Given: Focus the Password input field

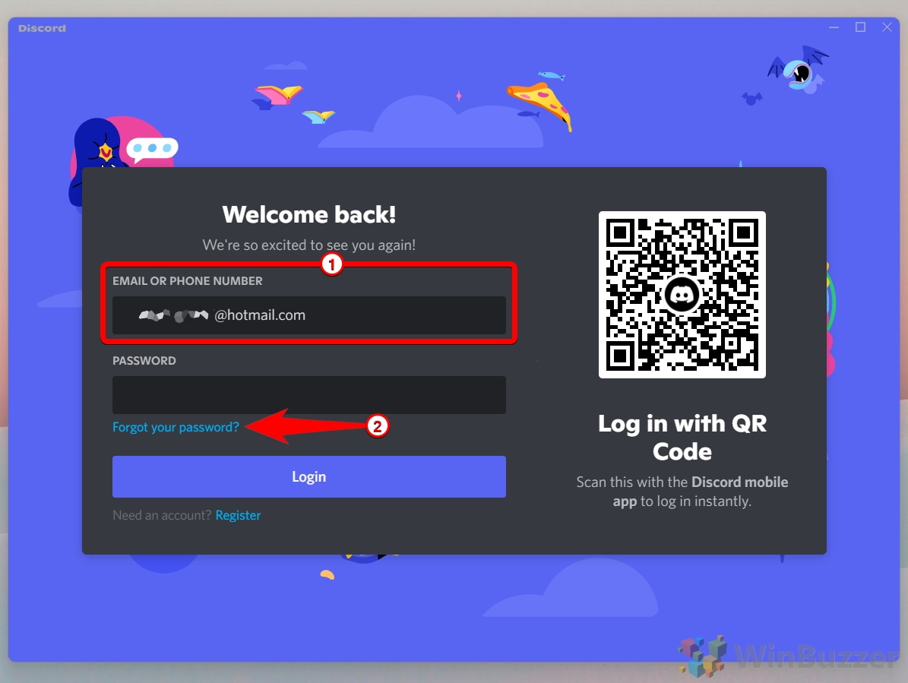Looking at the screenshot, I should coord(308,395).
